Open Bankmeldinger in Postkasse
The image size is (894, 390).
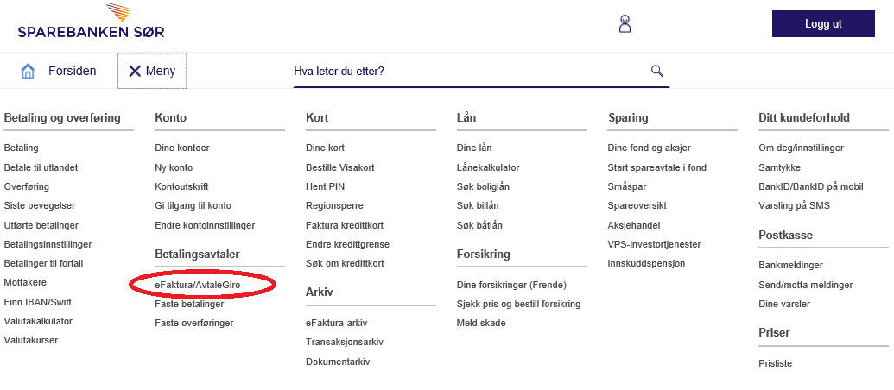(x=790, y=265)
